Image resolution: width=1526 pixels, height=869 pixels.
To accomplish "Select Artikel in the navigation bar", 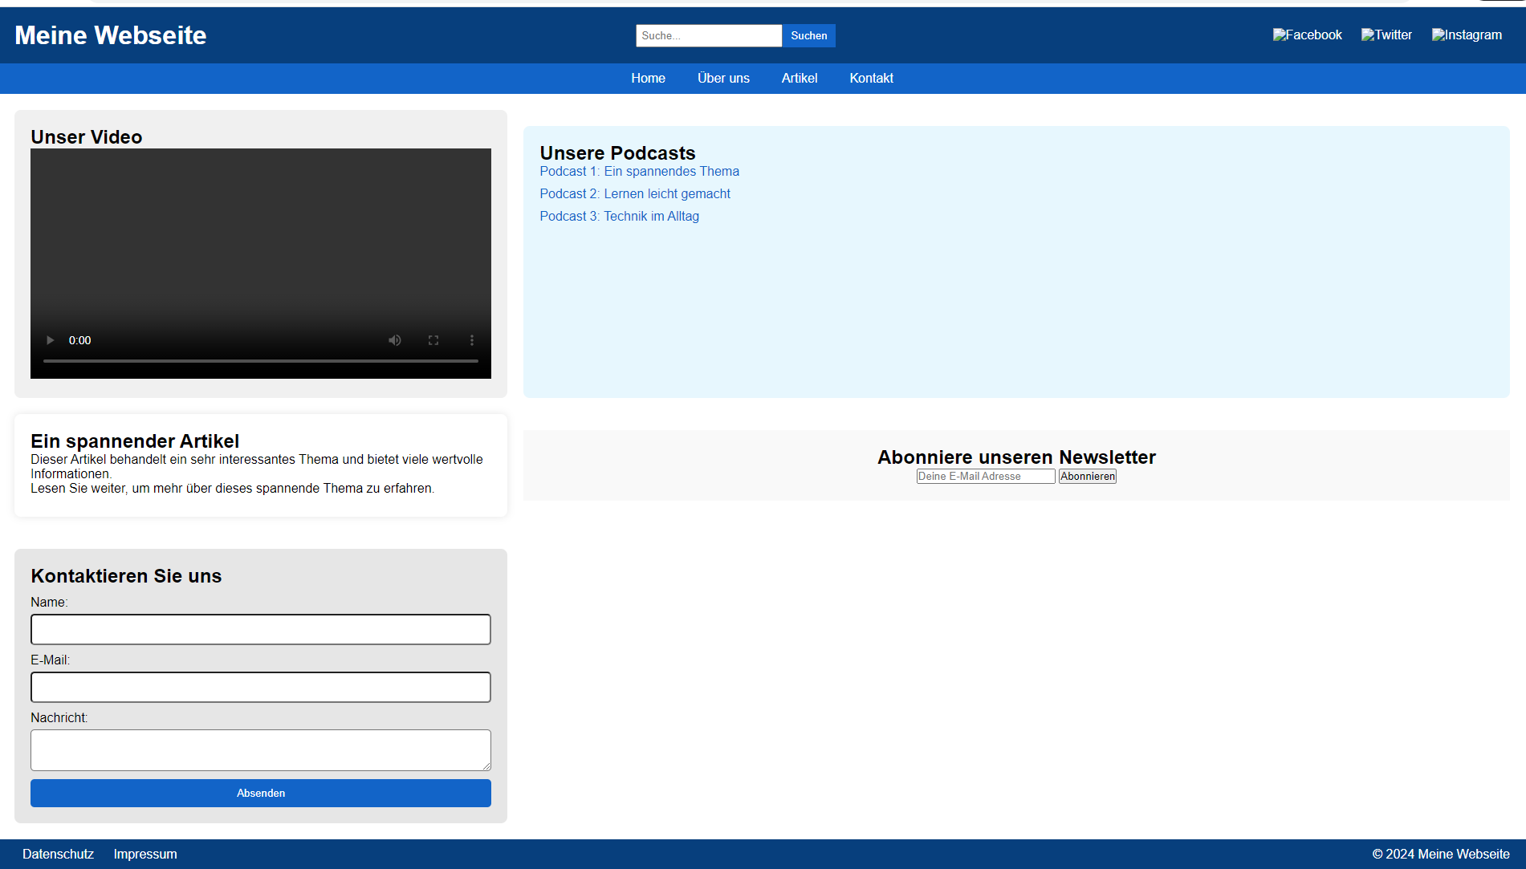I will 800,79.
